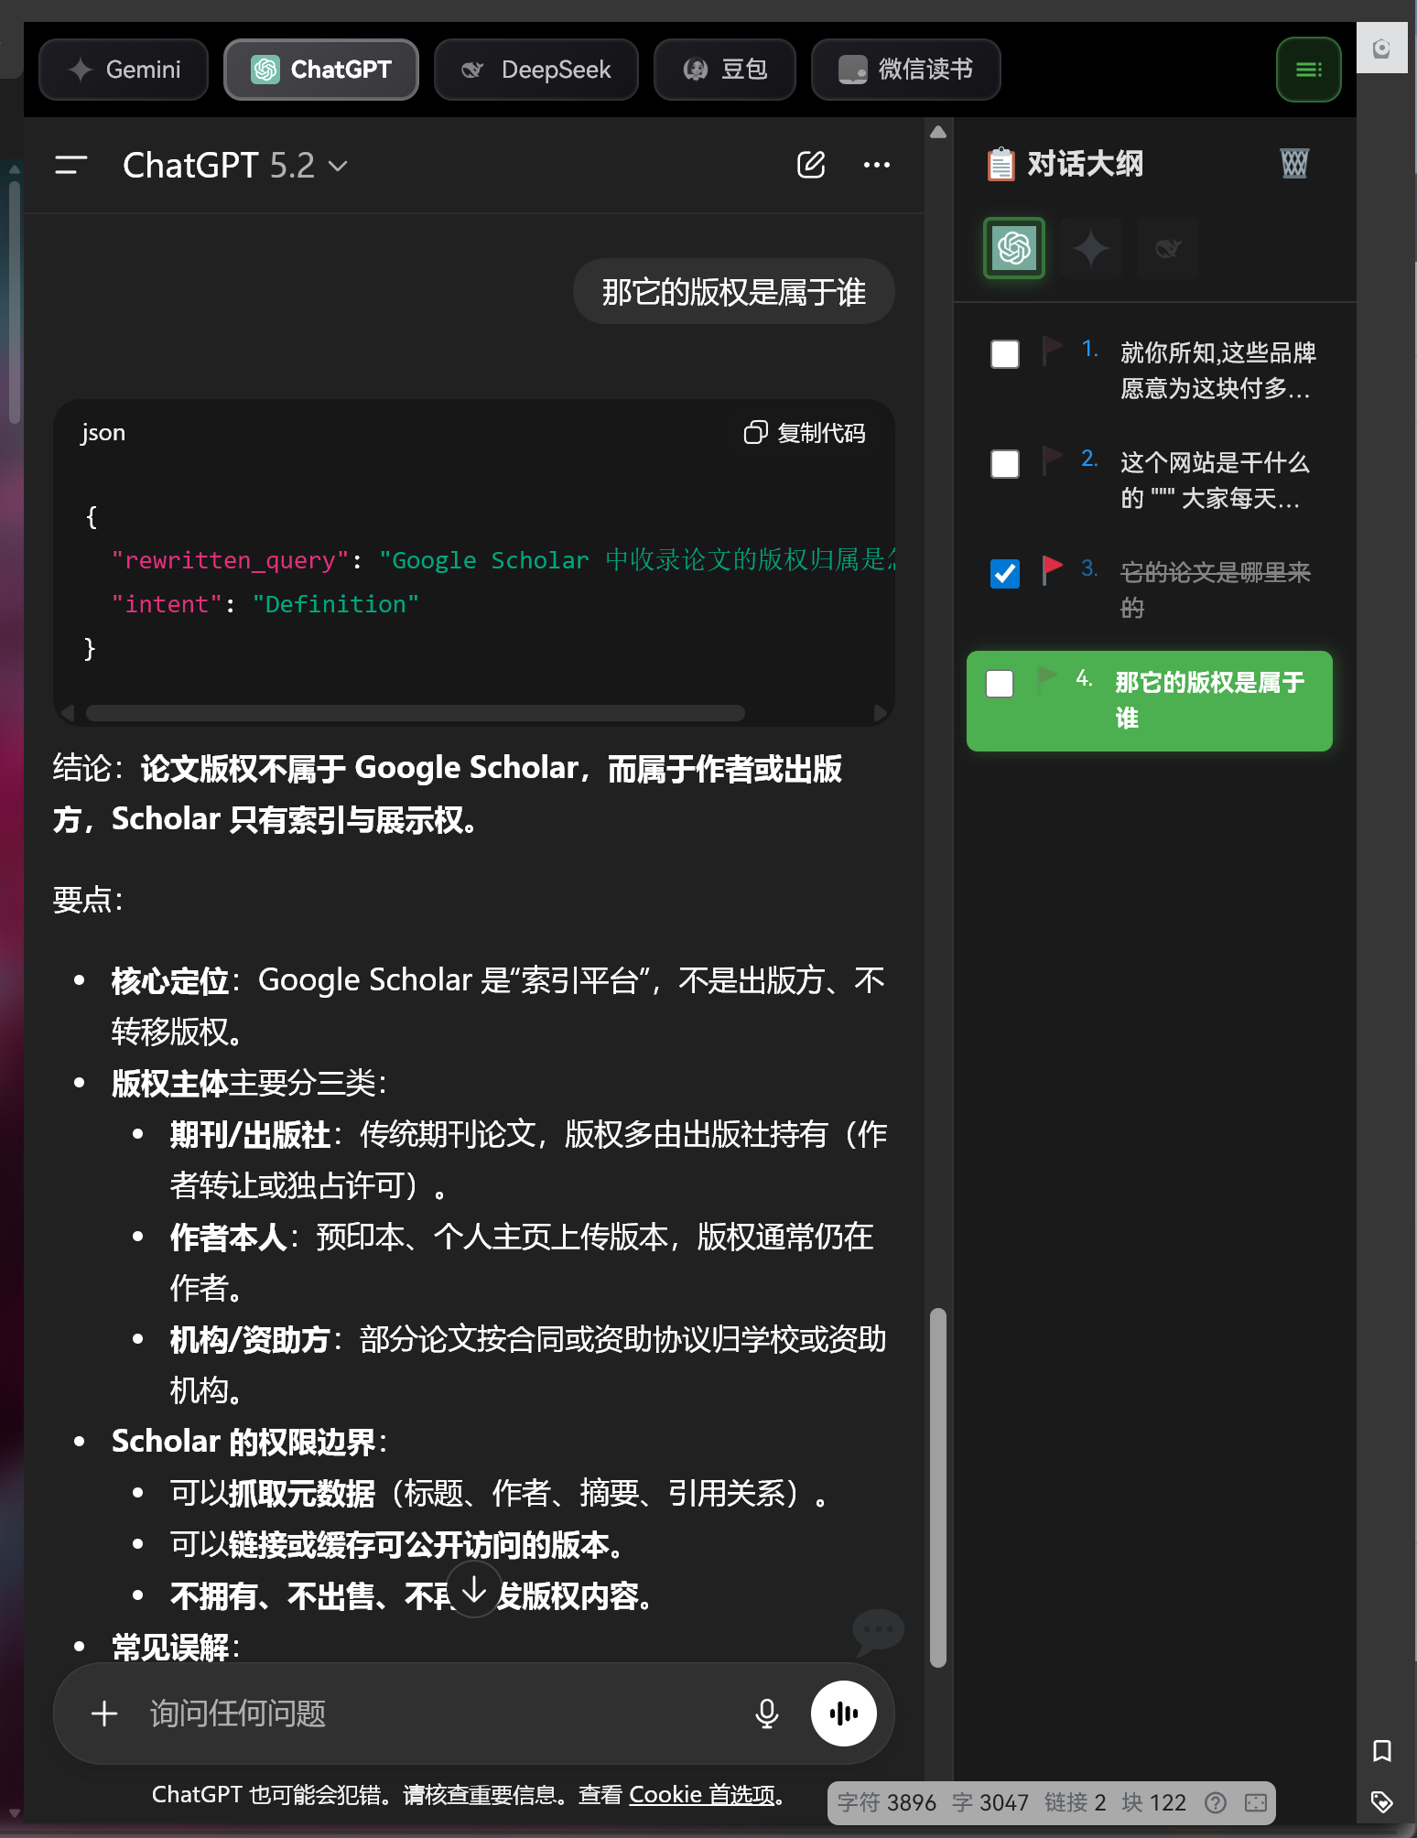Click the 机构/资助方 bullet text
The height and width of the screenshot is (1838, 1417).
[x=528, y=1365]
